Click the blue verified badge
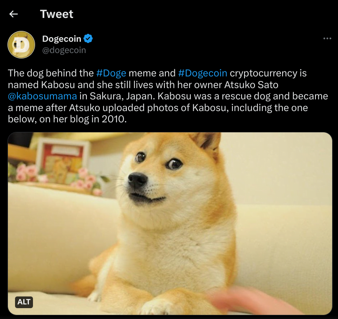Screen dimensions: 338x319 pyautogui.click(x=88, y=38)
